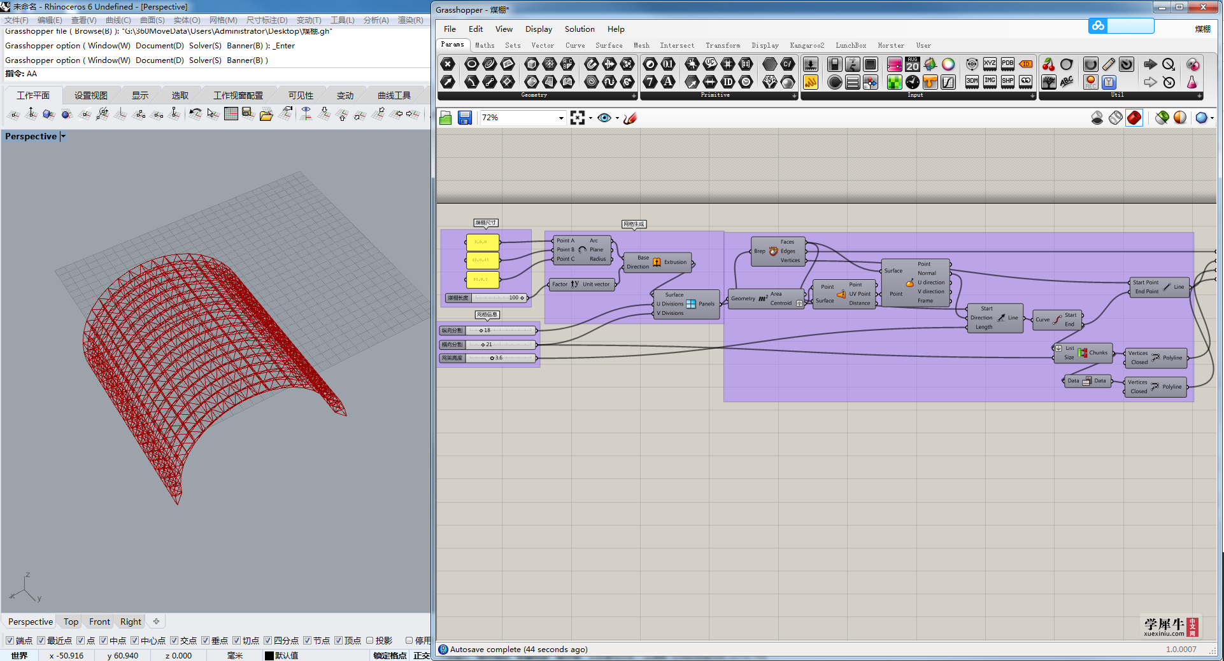
Task: Open the preview mesh quality dropdown arrow
Action: (1212, 118)
